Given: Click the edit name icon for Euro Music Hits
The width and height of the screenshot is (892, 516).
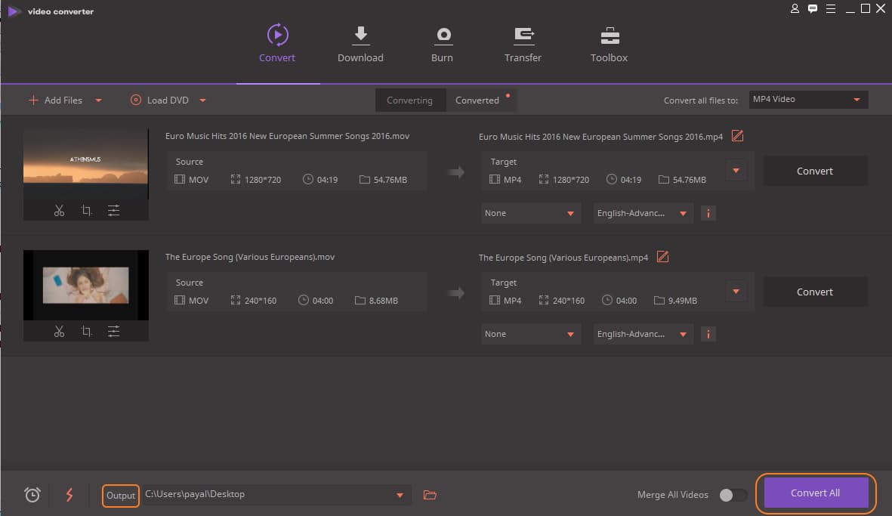Looking at the screenshot, I should point(738,136).
